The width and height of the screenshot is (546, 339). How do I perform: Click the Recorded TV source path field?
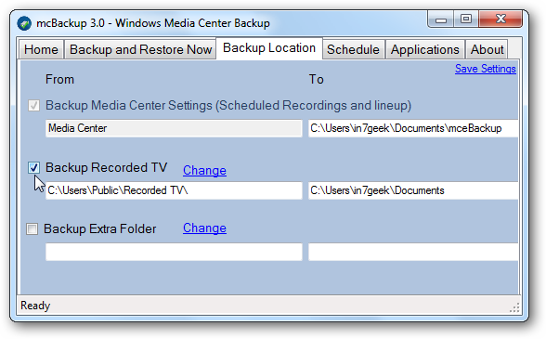click(x=174, y=190)
